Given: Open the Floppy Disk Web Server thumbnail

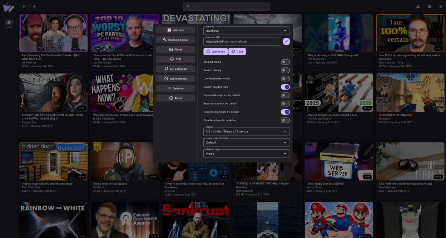Looking at the screenshot, I should (x=339, y=161).
